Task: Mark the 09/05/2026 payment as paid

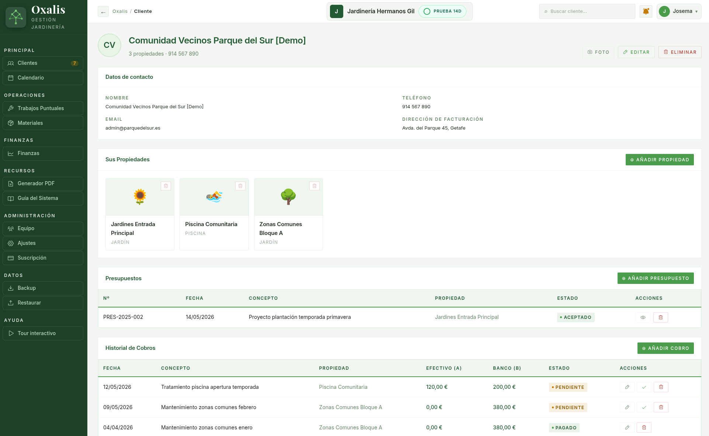Action: [x=644, y=407]
